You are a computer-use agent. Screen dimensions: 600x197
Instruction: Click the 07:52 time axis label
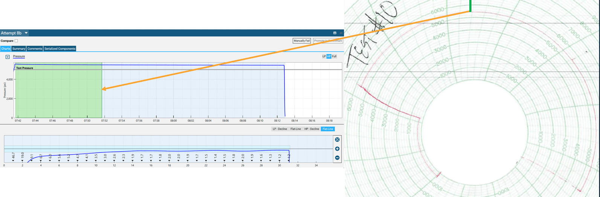pos(104,121)
